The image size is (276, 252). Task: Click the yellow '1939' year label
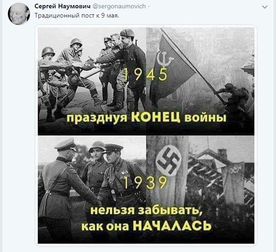(x=145, y=183)
